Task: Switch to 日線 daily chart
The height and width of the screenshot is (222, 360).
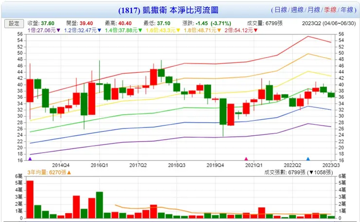Action: (x=281, y=10)
